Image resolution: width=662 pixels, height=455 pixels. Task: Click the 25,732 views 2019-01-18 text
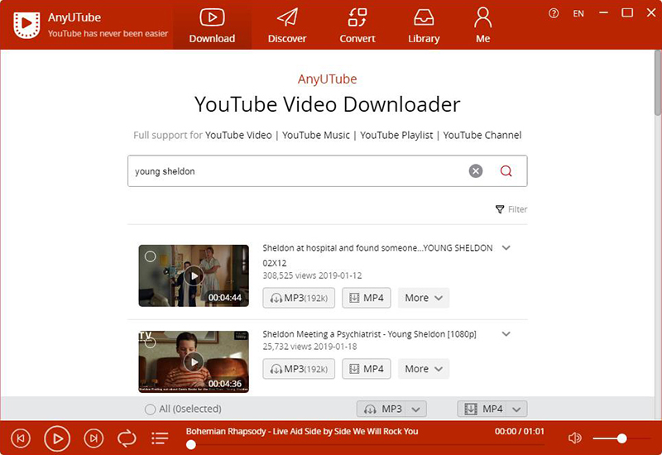[309, 347]
